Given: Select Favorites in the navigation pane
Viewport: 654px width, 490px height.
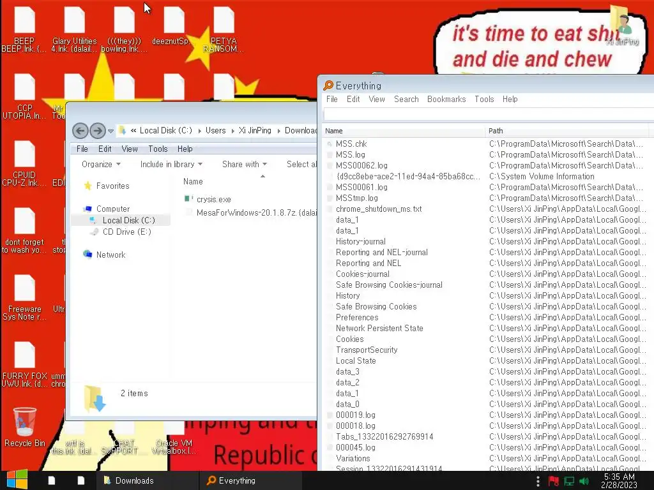Looking at the screenshot, I should point(112,186).
